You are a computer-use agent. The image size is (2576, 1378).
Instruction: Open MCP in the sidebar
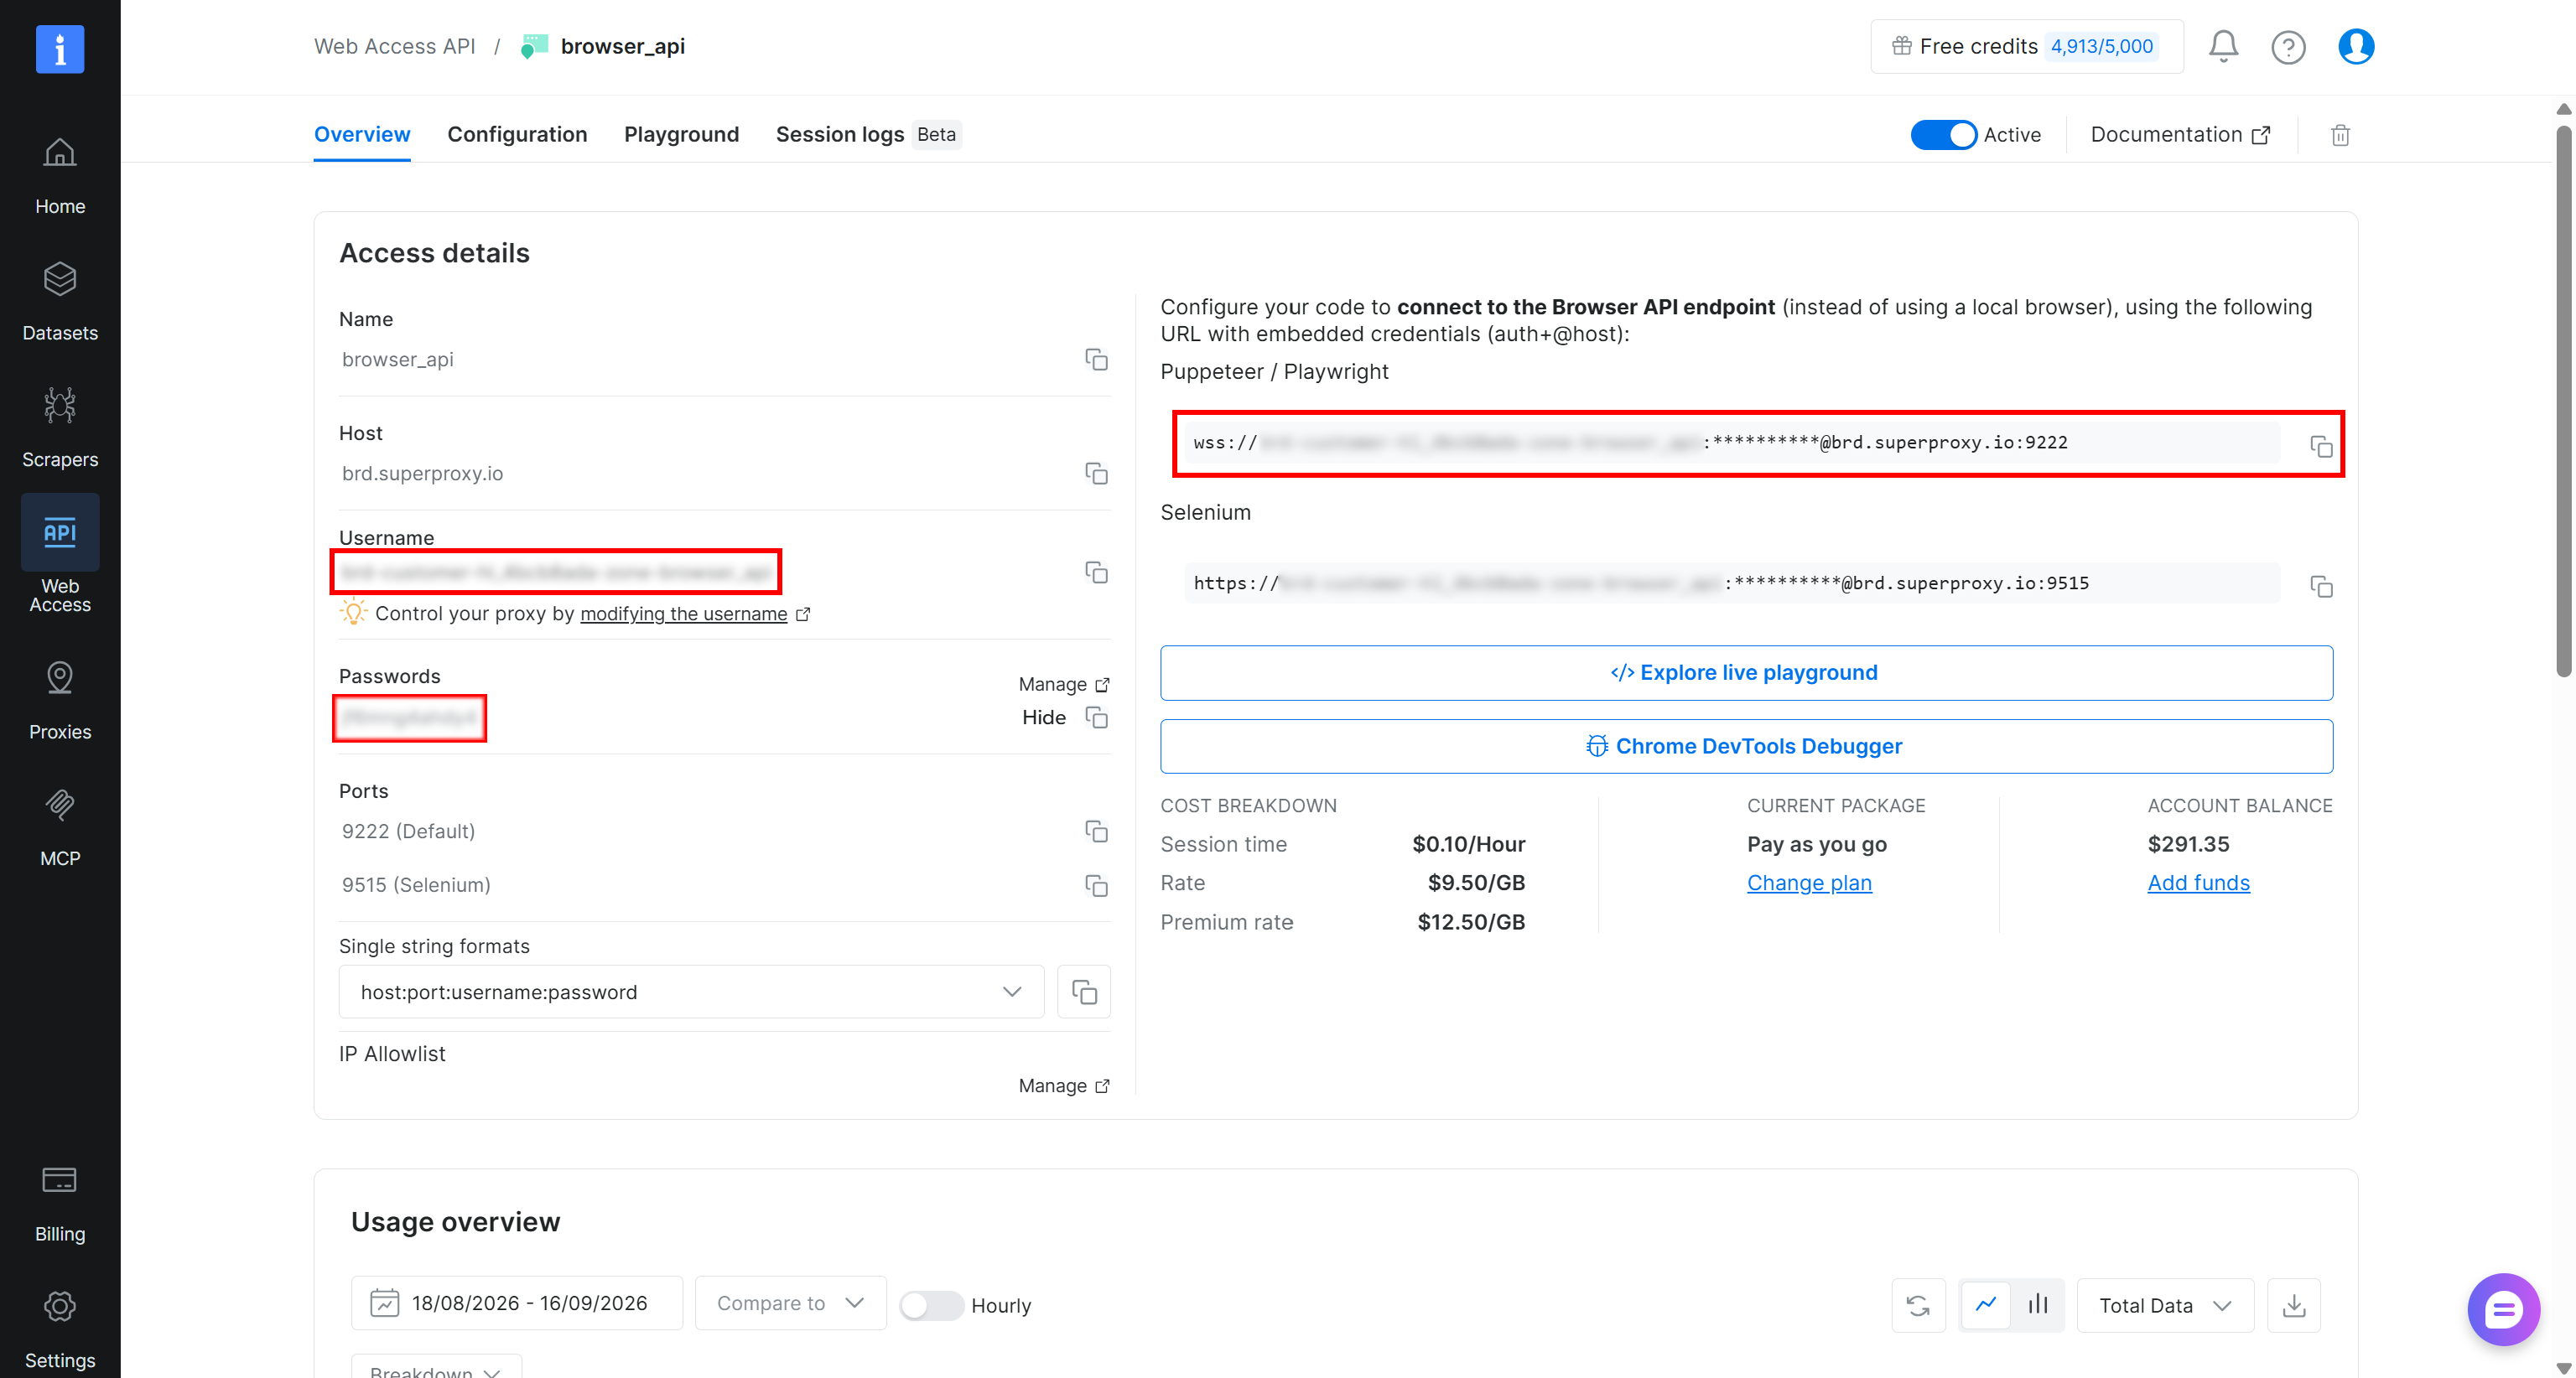pyautogui.click(x=60, y=827)
